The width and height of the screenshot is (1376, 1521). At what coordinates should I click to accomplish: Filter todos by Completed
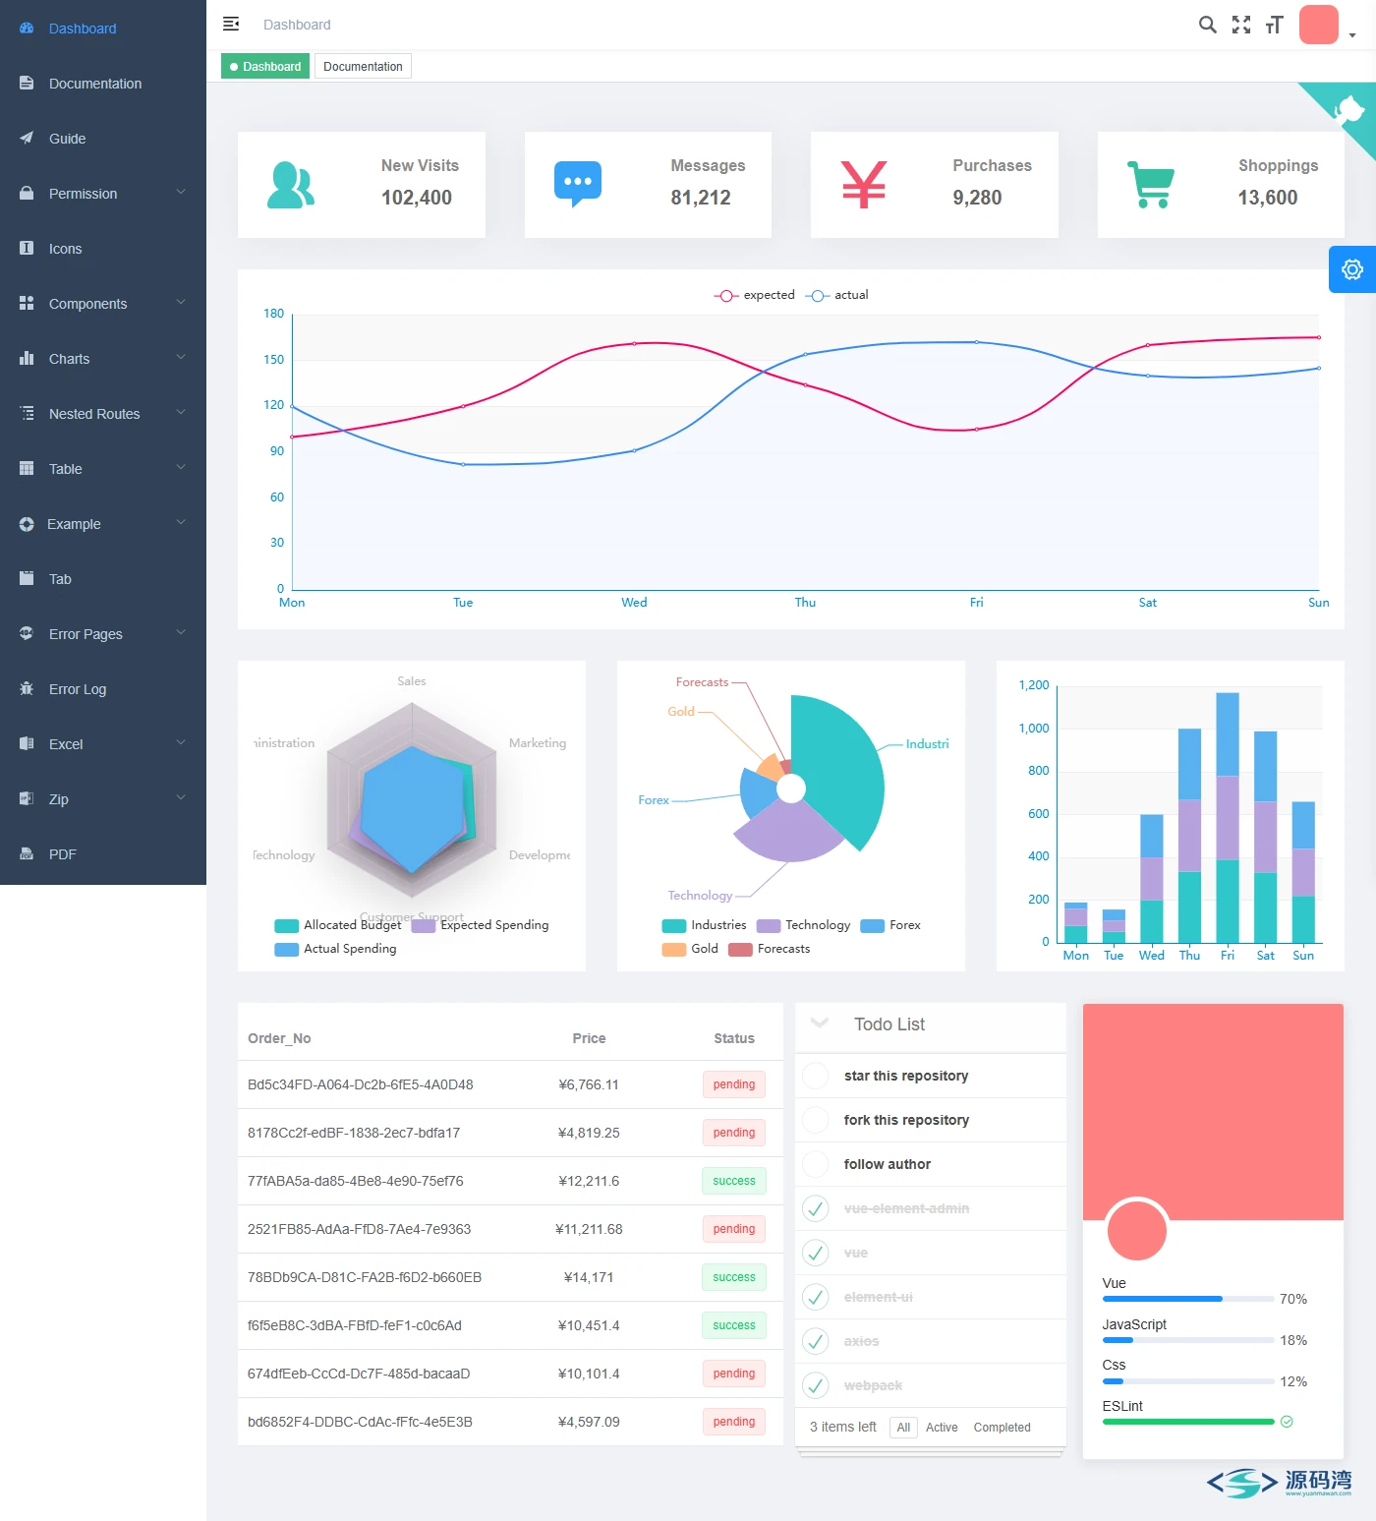[1003, 1428]
